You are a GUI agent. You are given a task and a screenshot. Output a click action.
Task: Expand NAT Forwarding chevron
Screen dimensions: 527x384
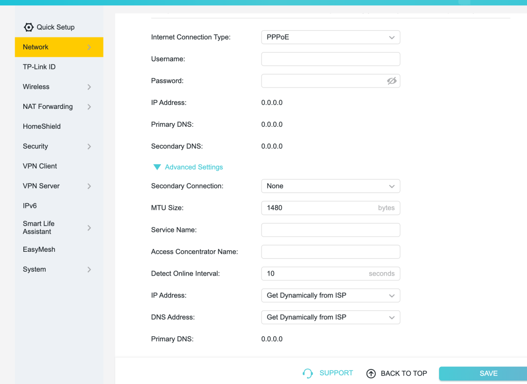coord(89,107)
